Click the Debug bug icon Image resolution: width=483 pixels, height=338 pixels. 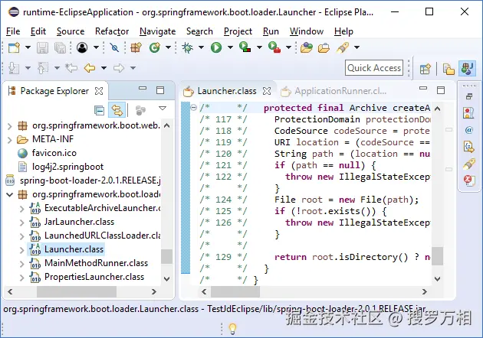187,47
